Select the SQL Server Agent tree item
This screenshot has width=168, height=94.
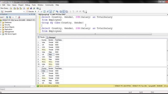pos(10,34)
